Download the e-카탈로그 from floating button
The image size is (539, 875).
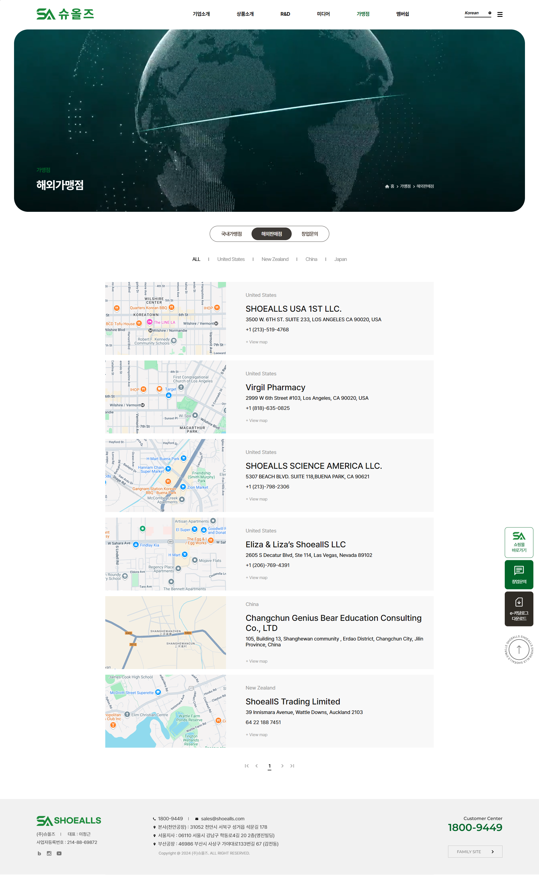tap(519, 608)
